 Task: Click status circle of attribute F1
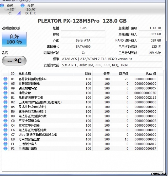point(6,144)
